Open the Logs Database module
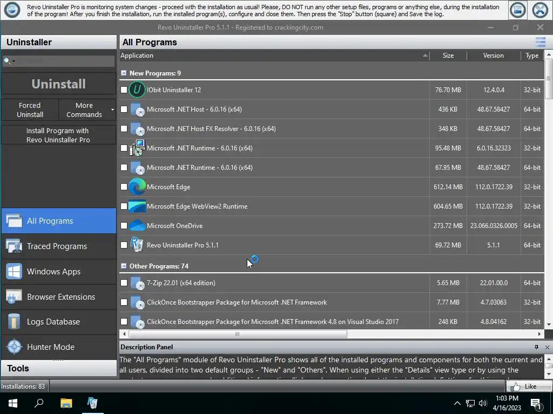553x414 pixels. coord(58,322)
